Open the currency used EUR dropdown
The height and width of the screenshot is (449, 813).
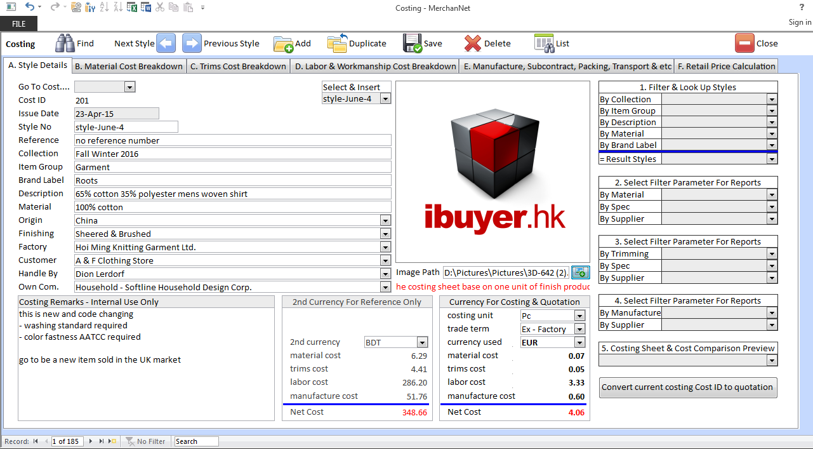click(579, 342)
